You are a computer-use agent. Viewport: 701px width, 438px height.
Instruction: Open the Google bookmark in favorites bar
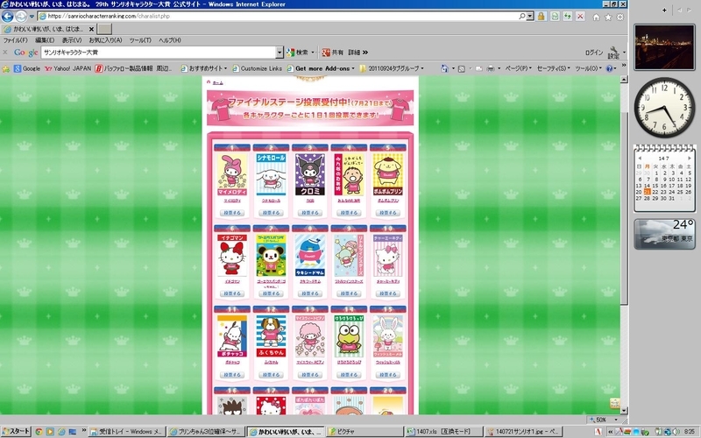pyautogui.click(x=27, y=69)
